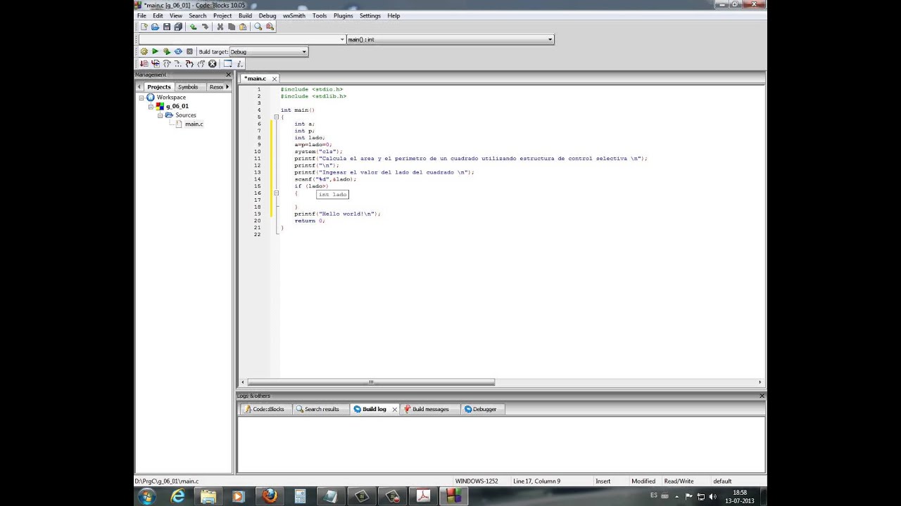Image resolution: width=901 pixels, height=506 pixels.
Task: Click the scrollbar right arrow in the editor
Action: point(760,382)
